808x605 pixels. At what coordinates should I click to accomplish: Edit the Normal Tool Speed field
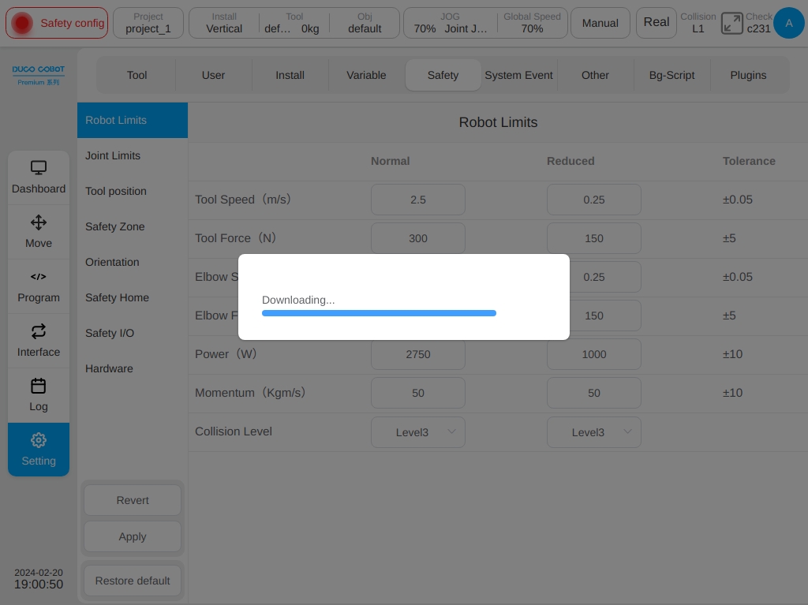click(x=418, y=200)
